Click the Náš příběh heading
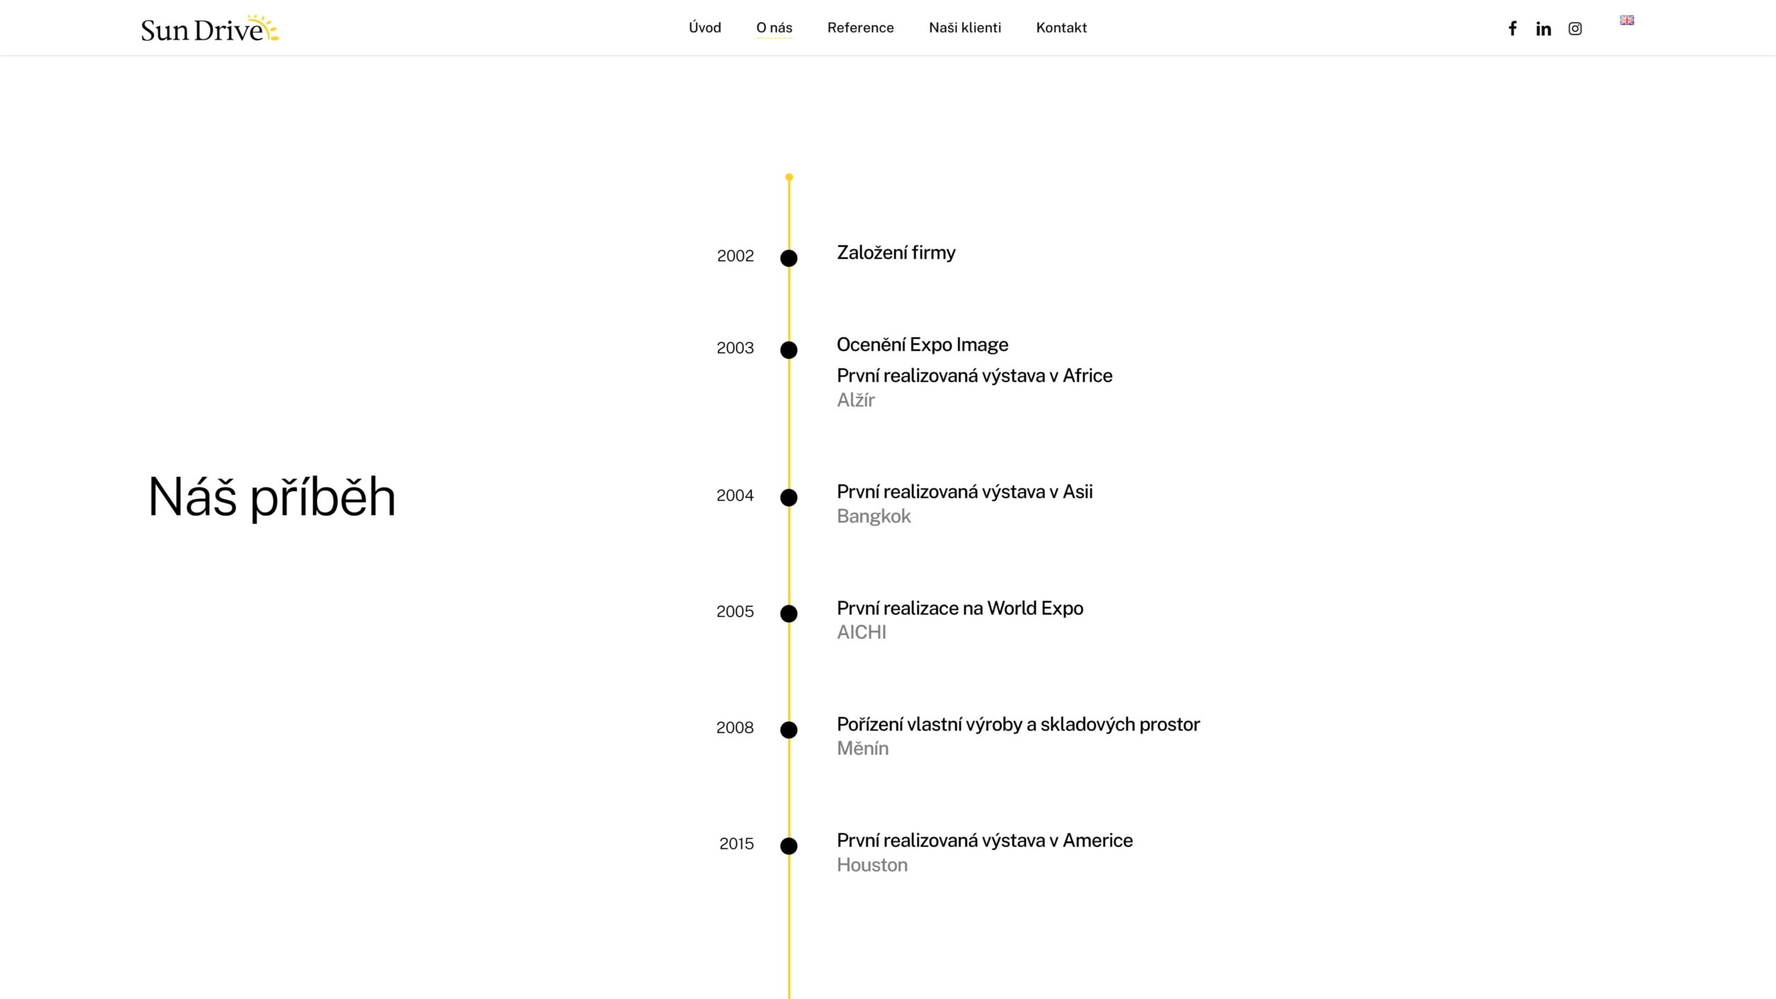 (x=272, y=497)
